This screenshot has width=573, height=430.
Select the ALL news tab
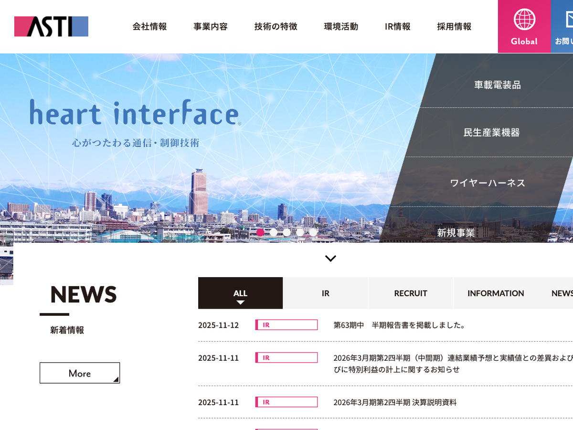pos(240,293)
